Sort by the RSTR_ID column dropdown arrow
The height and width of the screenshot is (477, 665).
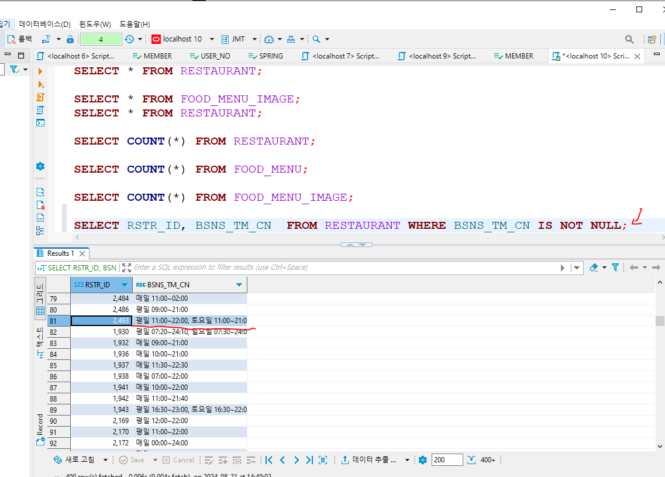pos(124,285)
